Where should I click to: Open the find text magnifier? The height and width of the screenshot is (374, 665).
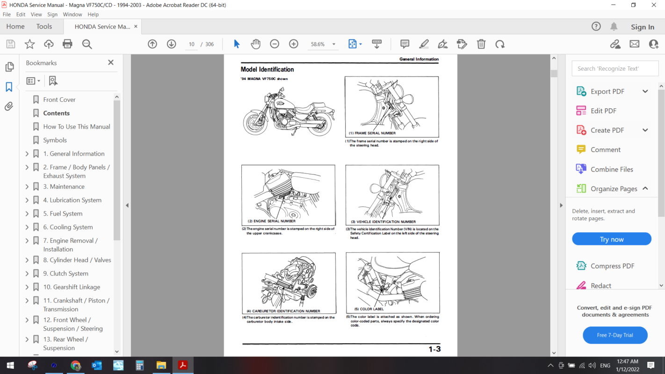click(x=87, y=44)
